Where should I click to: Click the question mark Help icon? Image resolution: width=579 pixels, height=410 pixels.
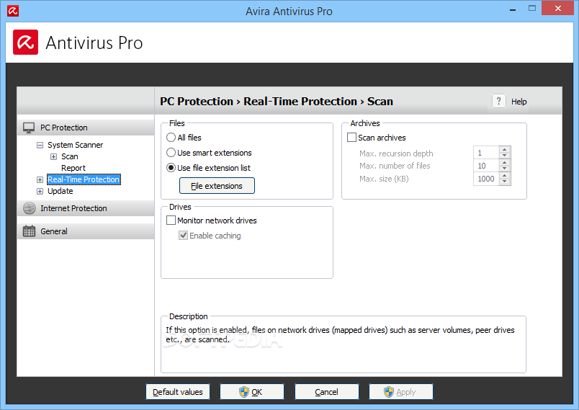[x=498, y=101]
